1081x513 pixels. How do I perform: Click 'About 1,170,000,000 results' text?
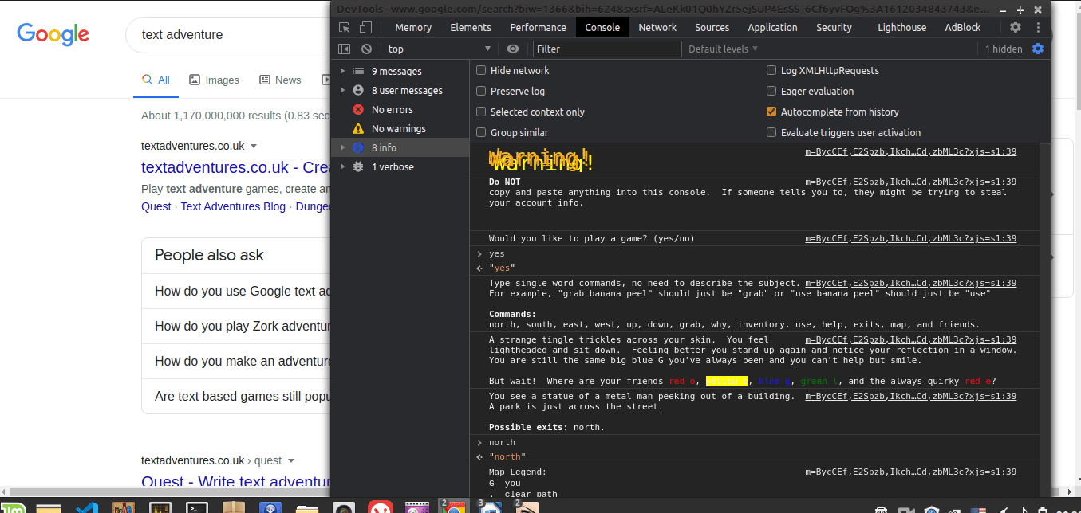coord(235,116)
